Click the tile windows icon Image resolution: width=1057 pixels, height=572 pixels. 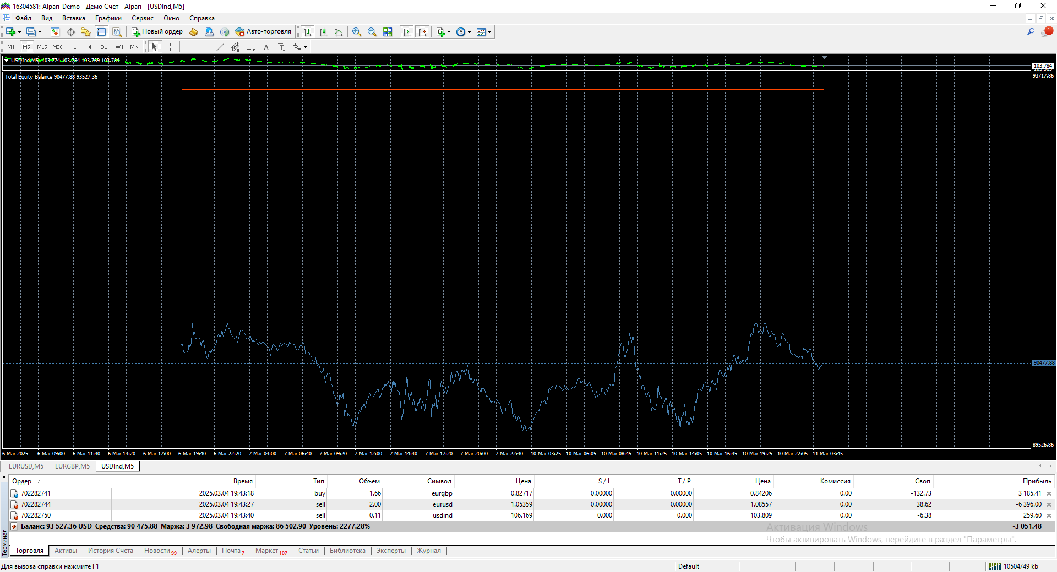(388, 32)
